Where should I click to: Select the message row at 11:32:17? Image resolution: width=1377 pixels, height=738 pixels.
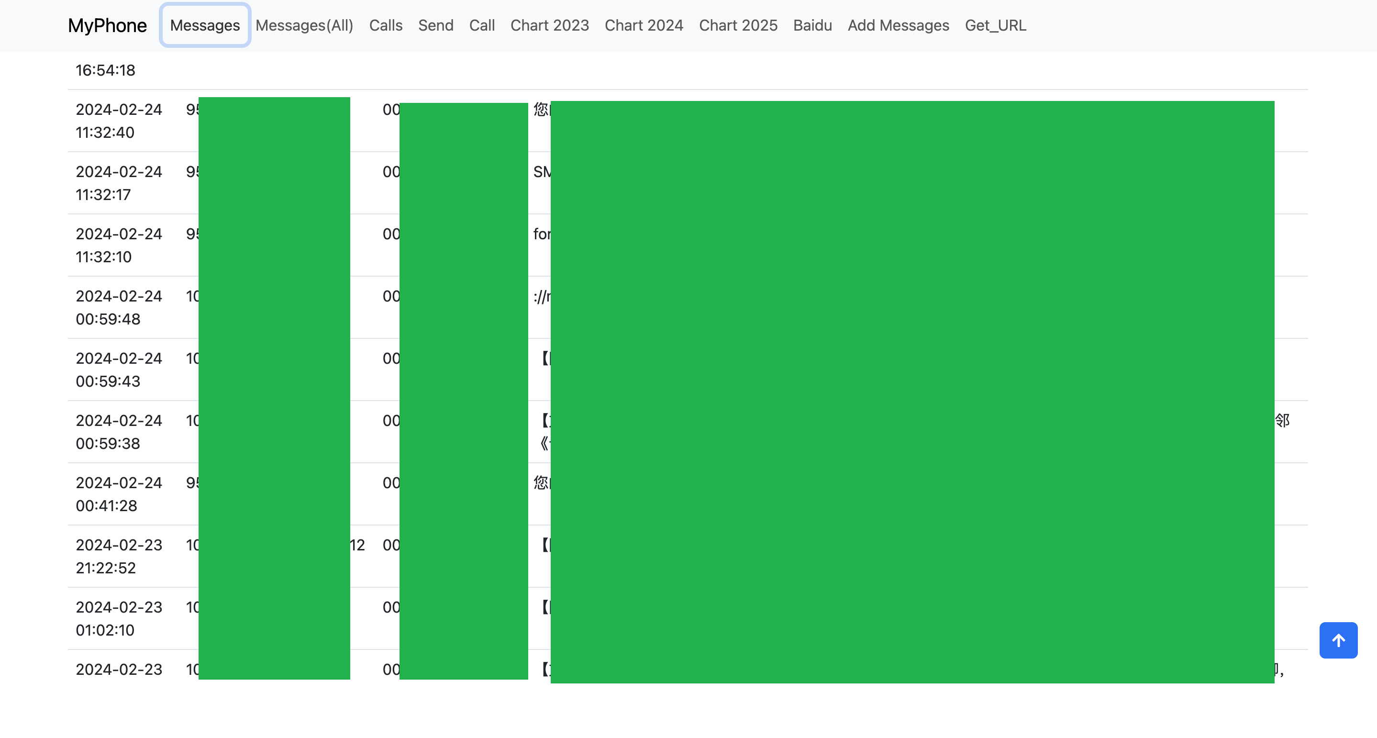point(119,183)
